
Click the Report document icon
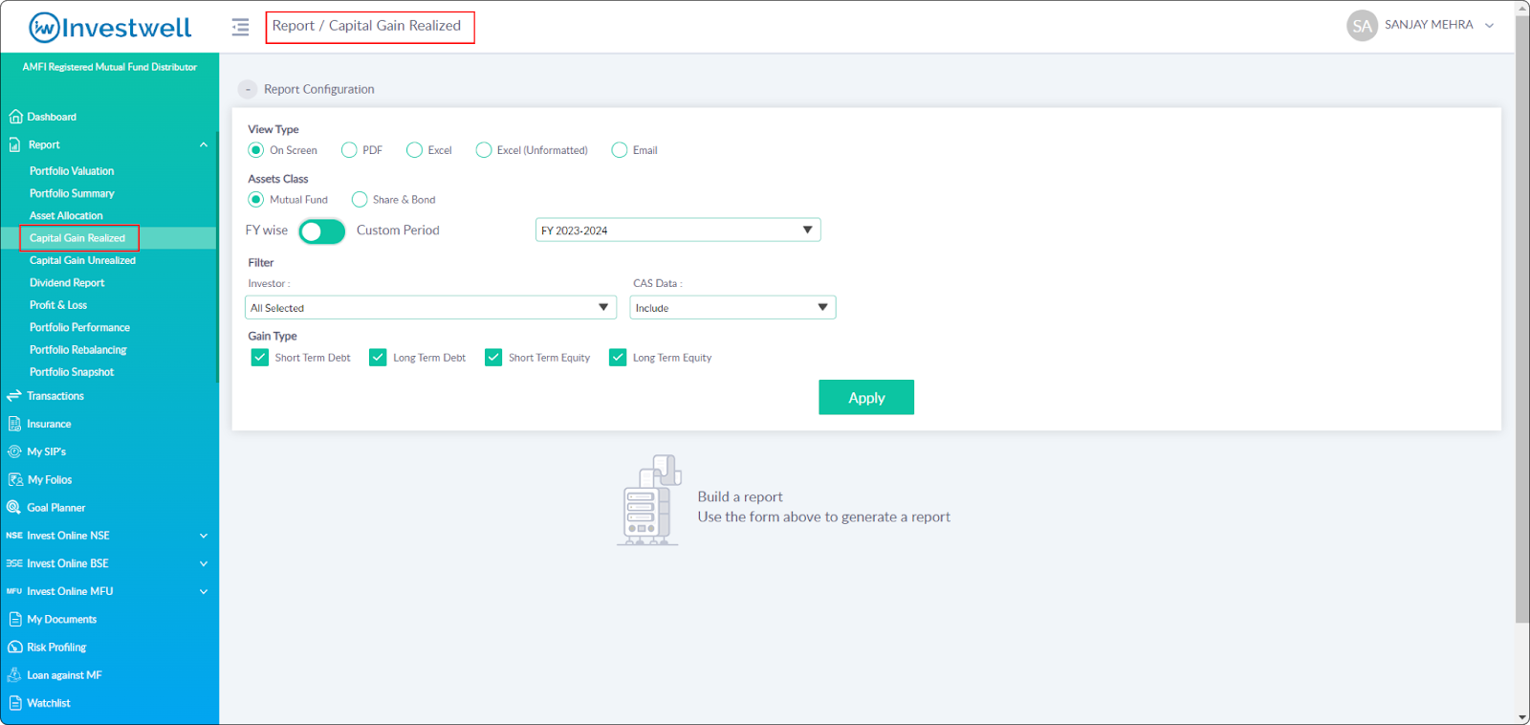(15, 144)
